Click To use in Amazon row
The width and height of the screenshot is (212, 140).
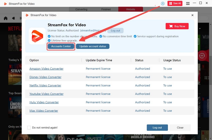(x=167, y=69)
